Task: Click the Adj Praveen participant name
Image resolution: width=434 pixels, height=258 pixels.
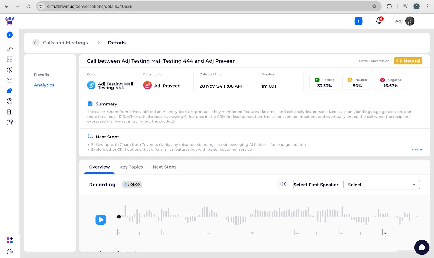Action: point(167,86)
